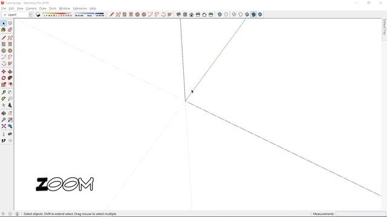The width and height of the screenshot is (387, 217).
Task: Select the Offset tool
Action: pos(10,84)
